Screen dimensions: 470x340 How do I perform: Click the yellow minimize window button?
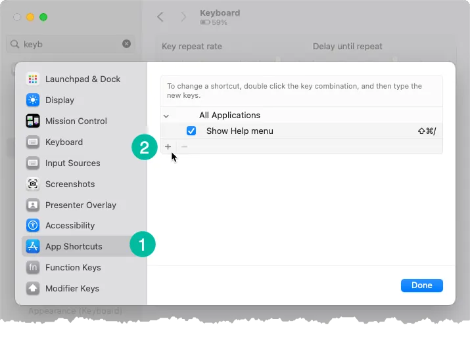click(30, 17)
